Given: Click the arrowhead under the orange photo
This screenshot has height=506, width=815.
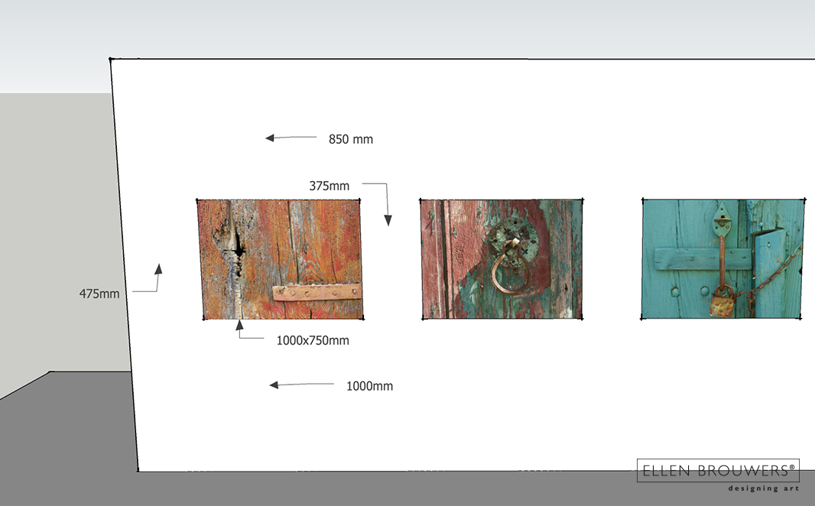Looking at the screenshot, I should 239,326.
